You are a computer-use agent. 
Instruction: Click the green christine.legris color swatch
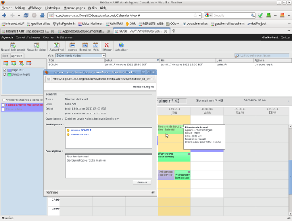point(9,75)
